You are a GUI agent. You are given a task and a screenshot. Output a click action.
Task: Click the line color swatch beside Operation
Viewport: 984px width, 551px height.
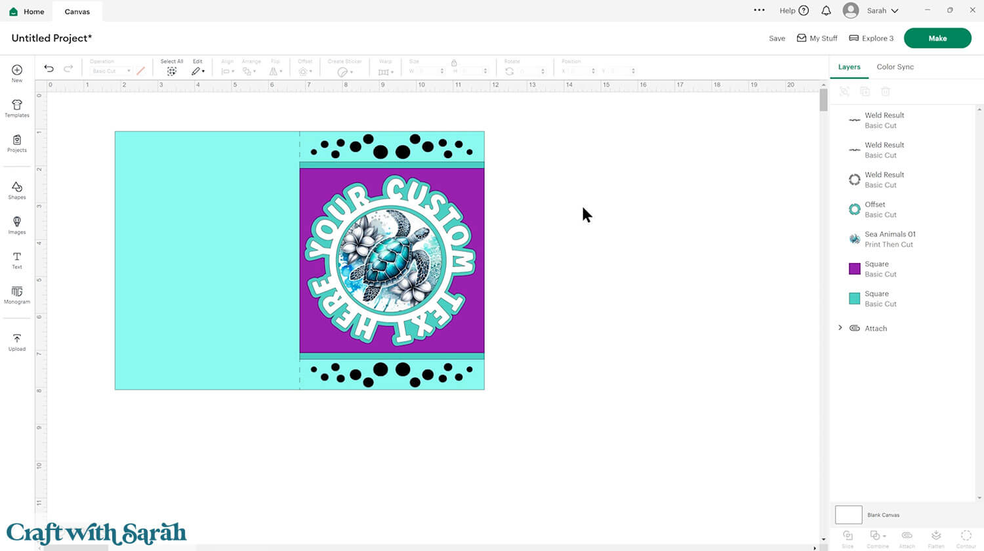click(x=140, y=71)
